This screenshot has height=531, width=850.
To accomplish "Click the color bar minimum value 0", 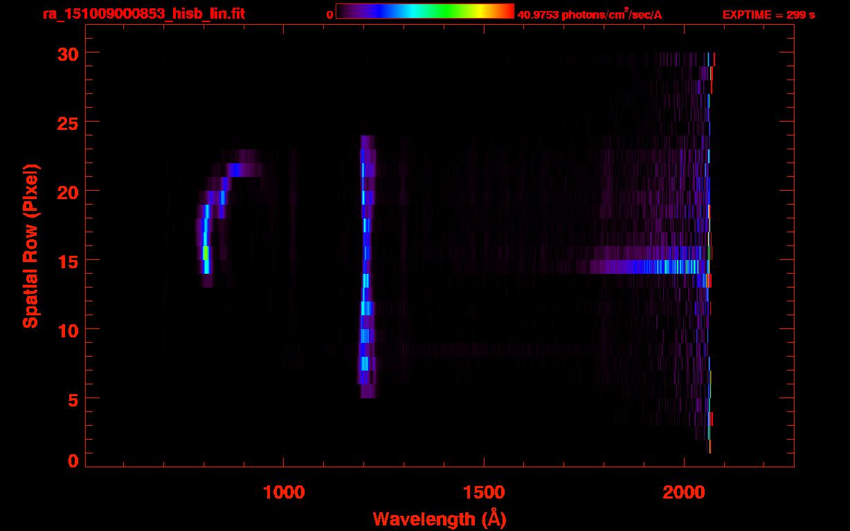I will pyautogui.click(x=330, y=15).
